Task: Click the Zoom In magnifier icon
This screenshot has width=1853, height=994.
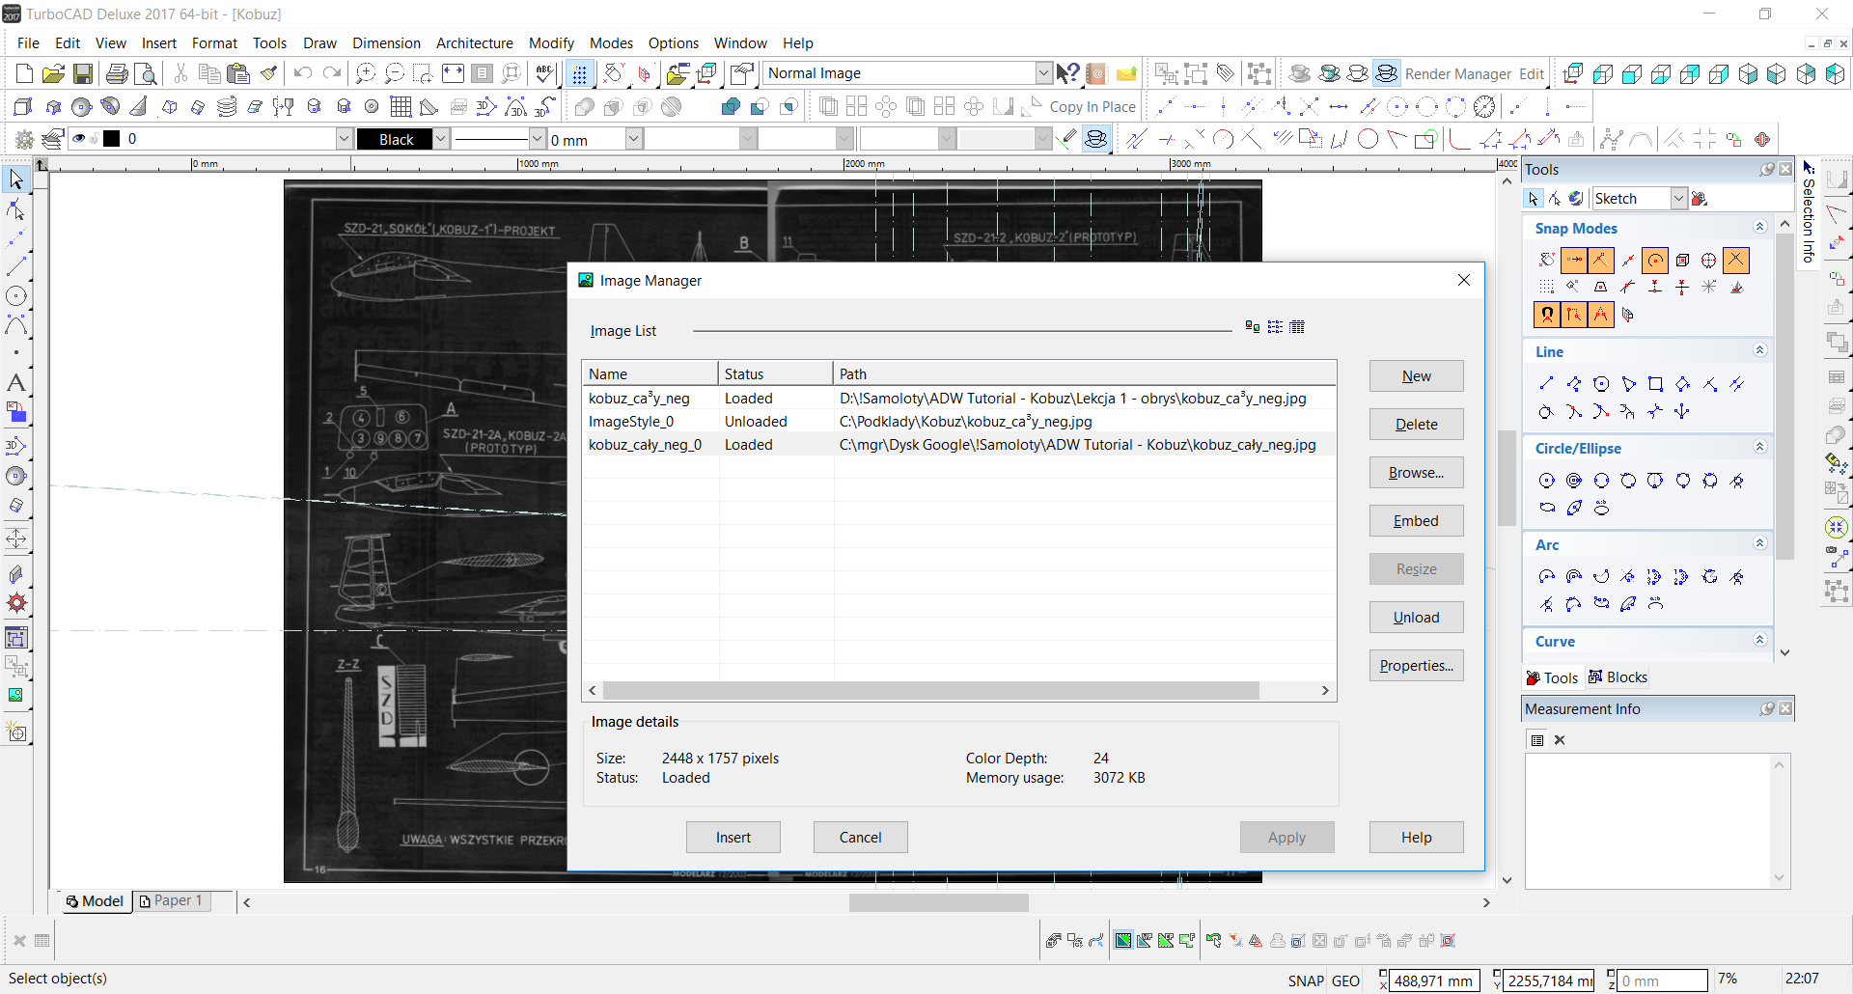Action: point(365,73)
